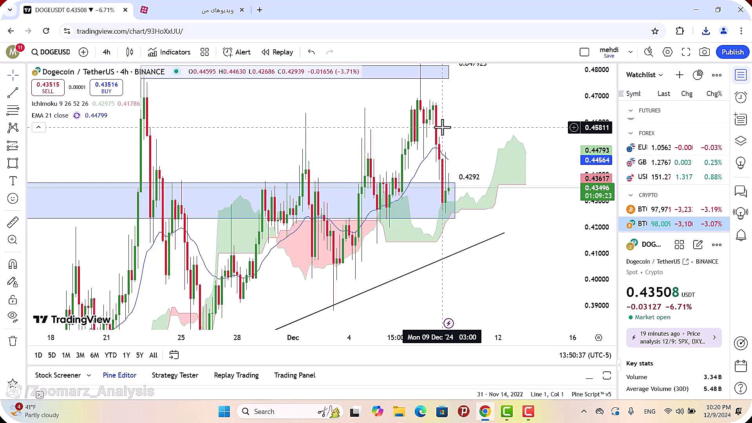Collapse the CRYPTO watchlist section

click(631, 195)
